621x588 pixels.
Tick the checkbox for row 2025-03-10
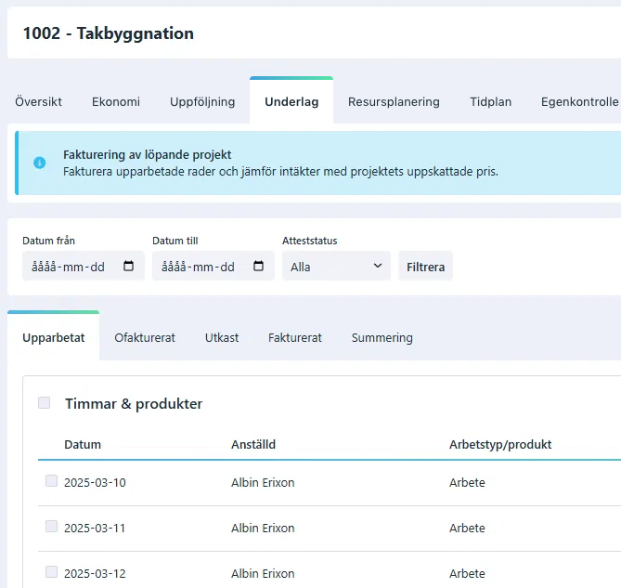coord(51,481)
